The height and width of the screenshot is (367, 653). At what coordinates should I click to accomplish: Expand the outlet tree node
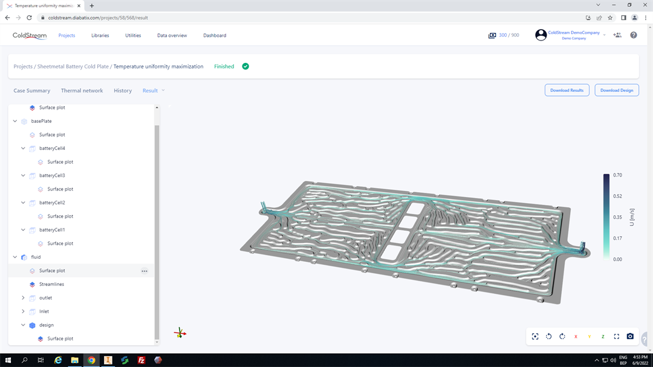(23, 297)
